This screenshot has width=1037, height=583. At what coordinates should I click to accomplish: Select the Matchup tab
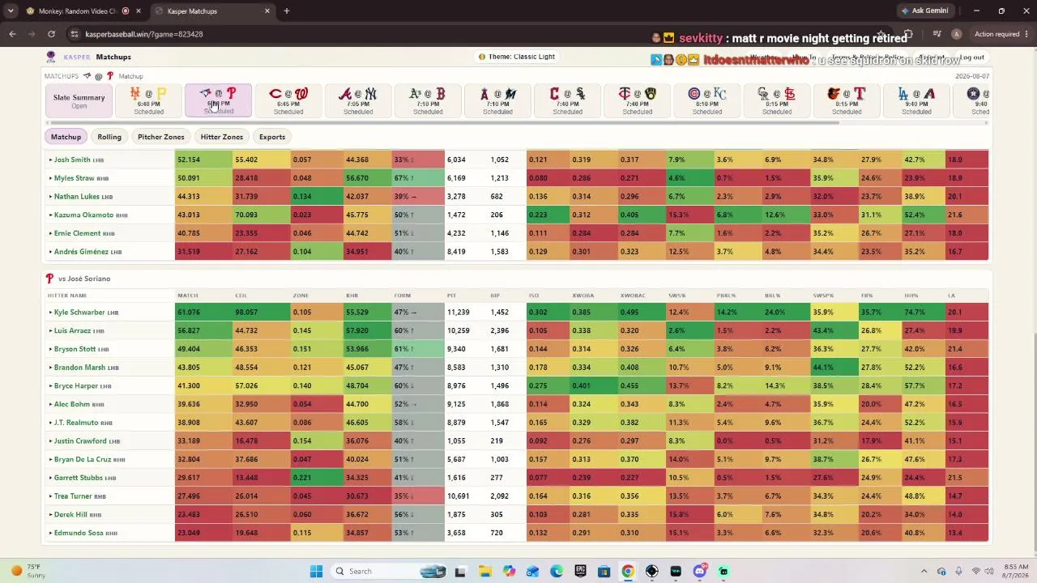pos(66,137)
